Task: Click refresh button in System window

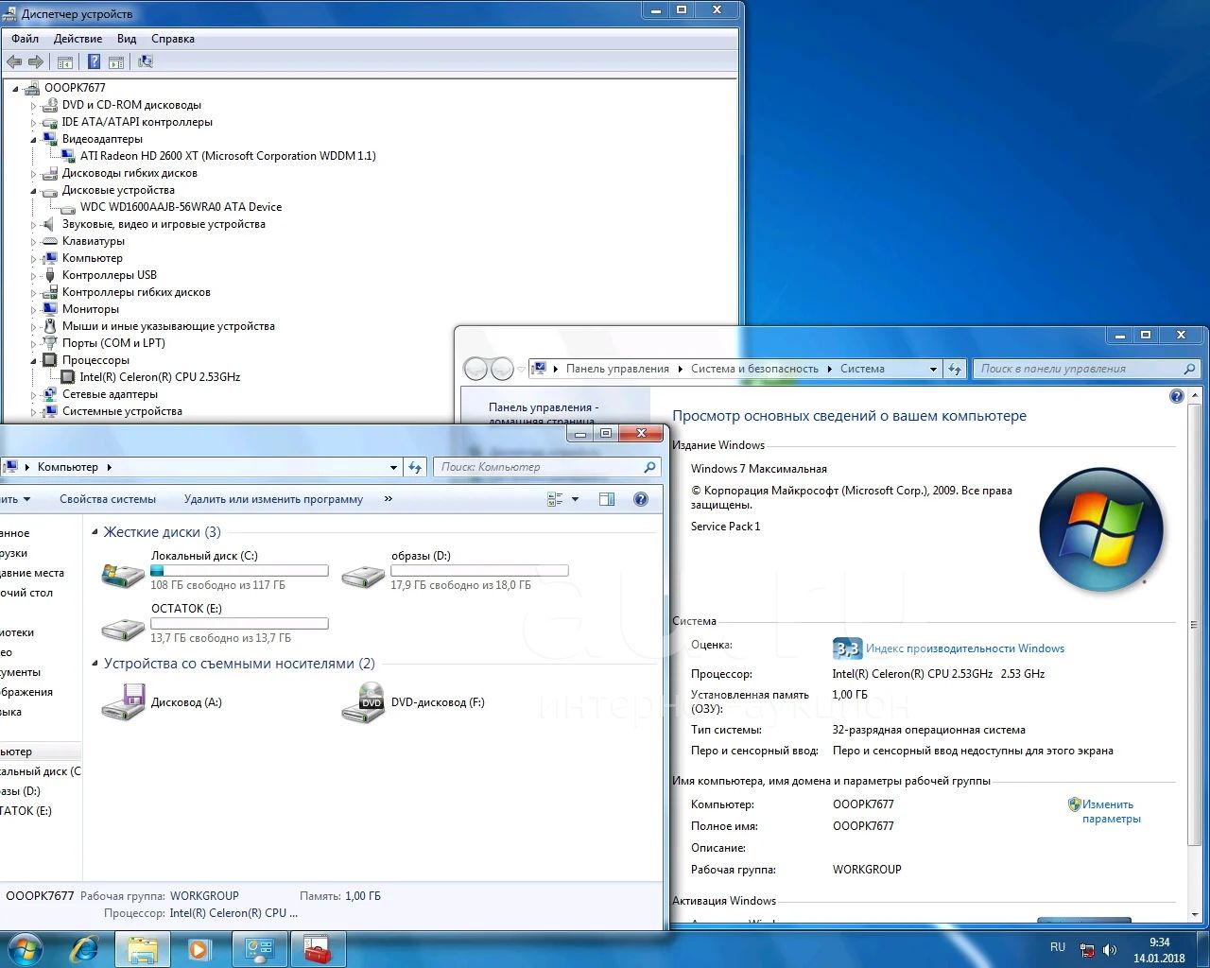Action: [955, 369]
